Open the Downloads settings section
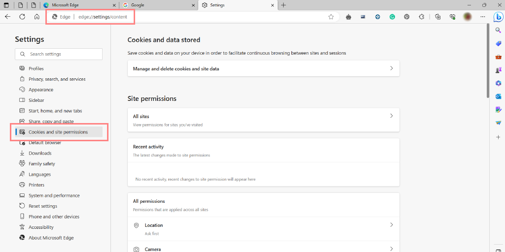This screenshot has width=505, height=252. (40, 153)
